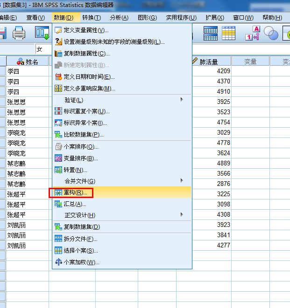Select the cell with value 4889
The height and width of the screenshot is (308, 290).
(212, 163)
